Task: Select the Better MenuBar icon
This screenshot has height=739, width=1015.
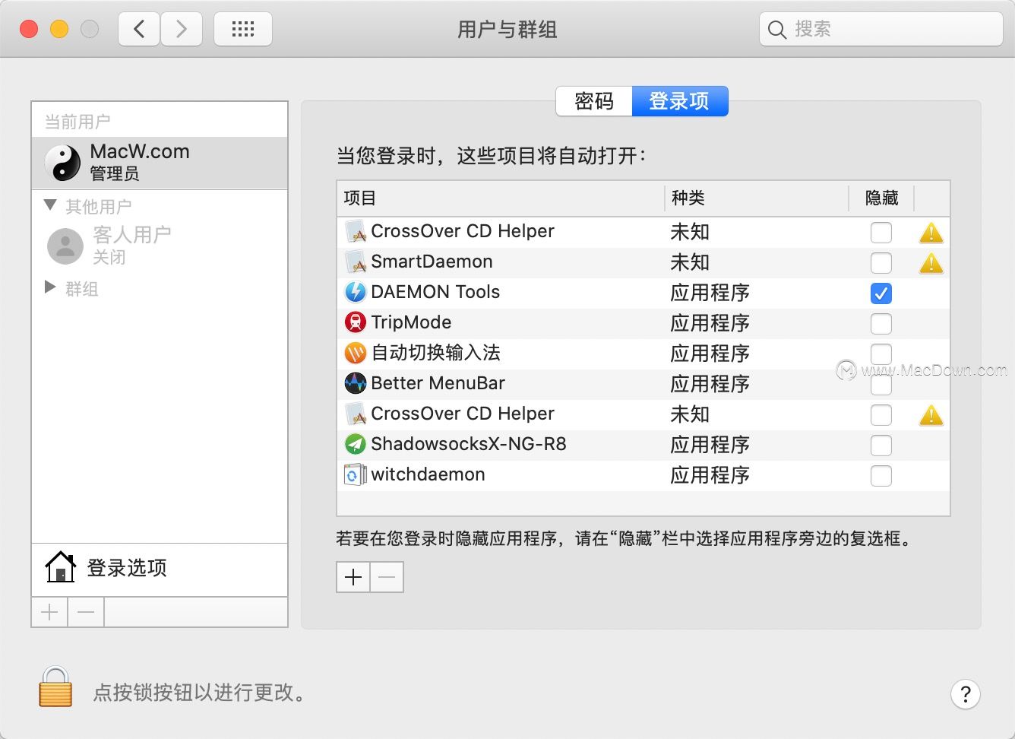Action: (x=355, y=383)
